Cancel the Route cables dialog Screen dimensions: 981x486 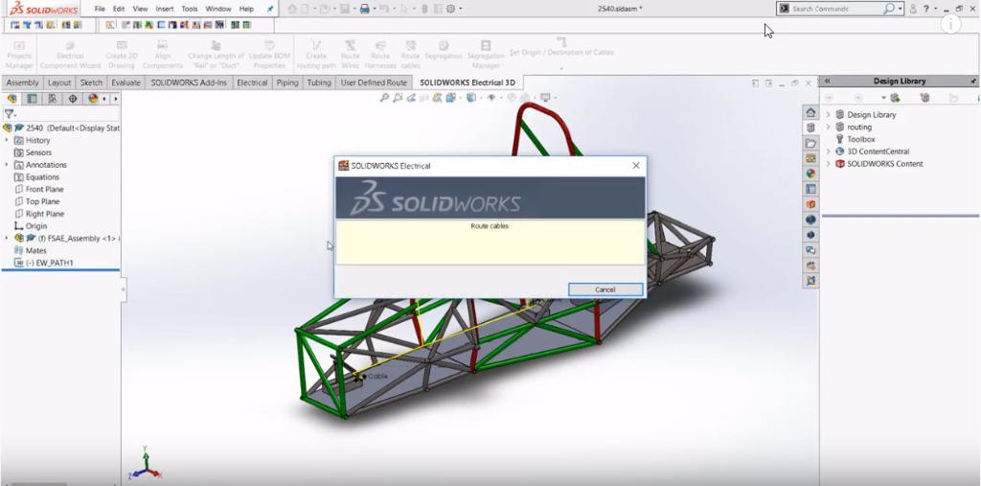605,289
